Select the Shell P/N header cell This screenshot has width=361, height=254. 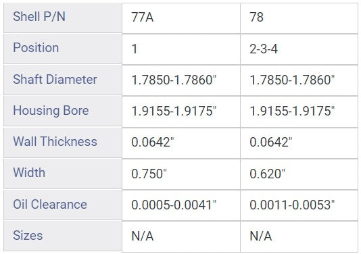click(63, 18)
